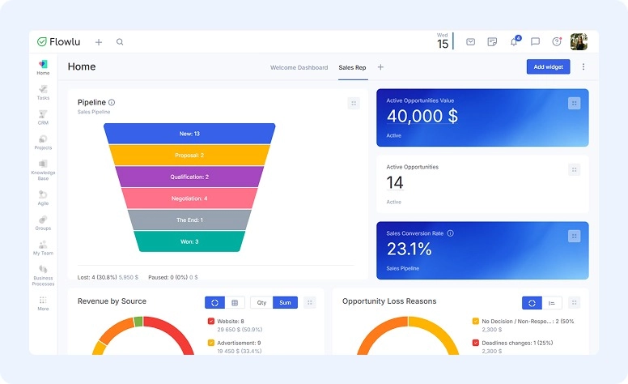Open the chat messages icon

tap(535, 41)
